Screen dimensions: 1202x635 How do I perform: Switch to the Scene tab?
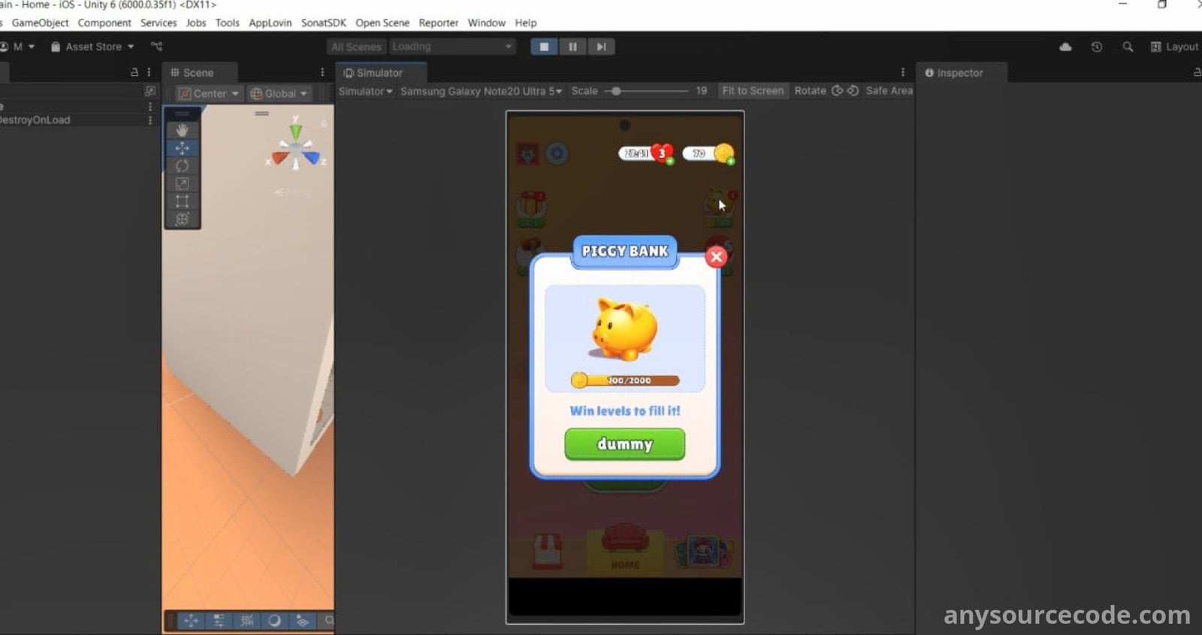[x=198, y=73]
